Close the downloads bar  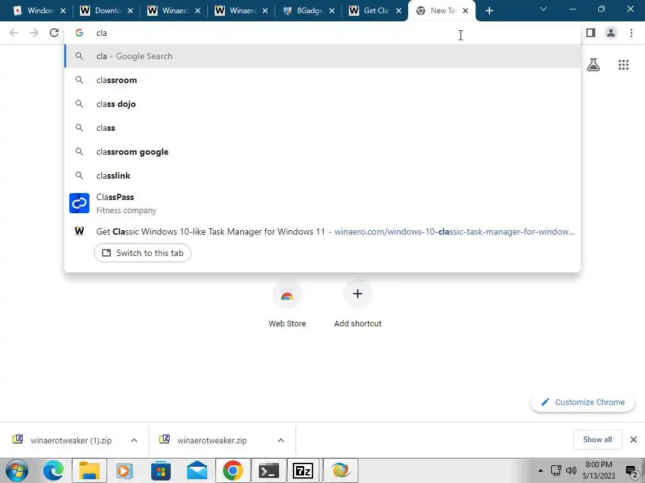(634, 440)
